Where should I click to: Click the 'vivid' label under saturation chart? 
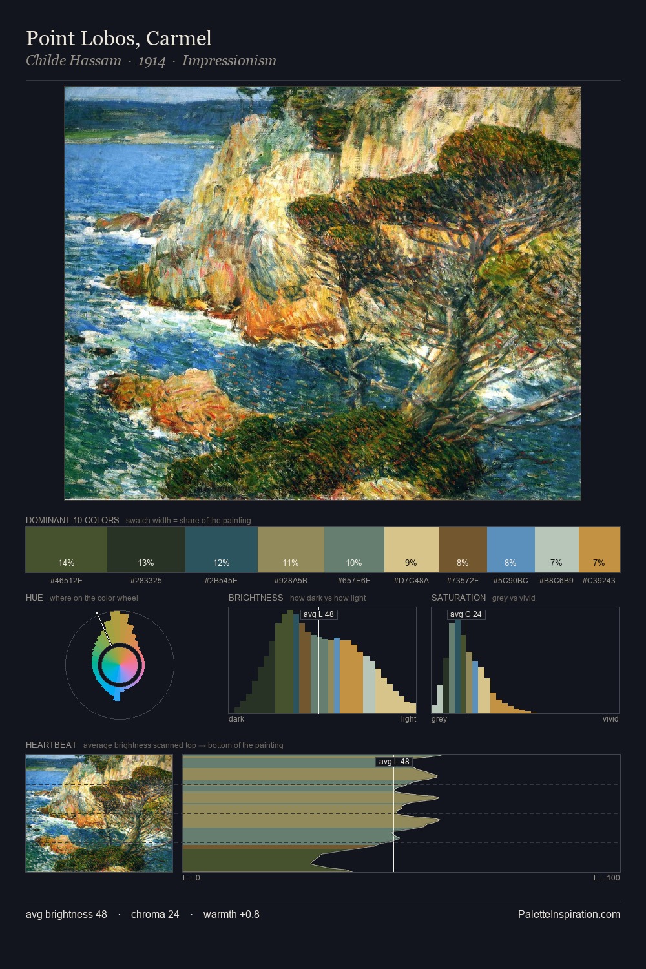[x=610, y=719]
